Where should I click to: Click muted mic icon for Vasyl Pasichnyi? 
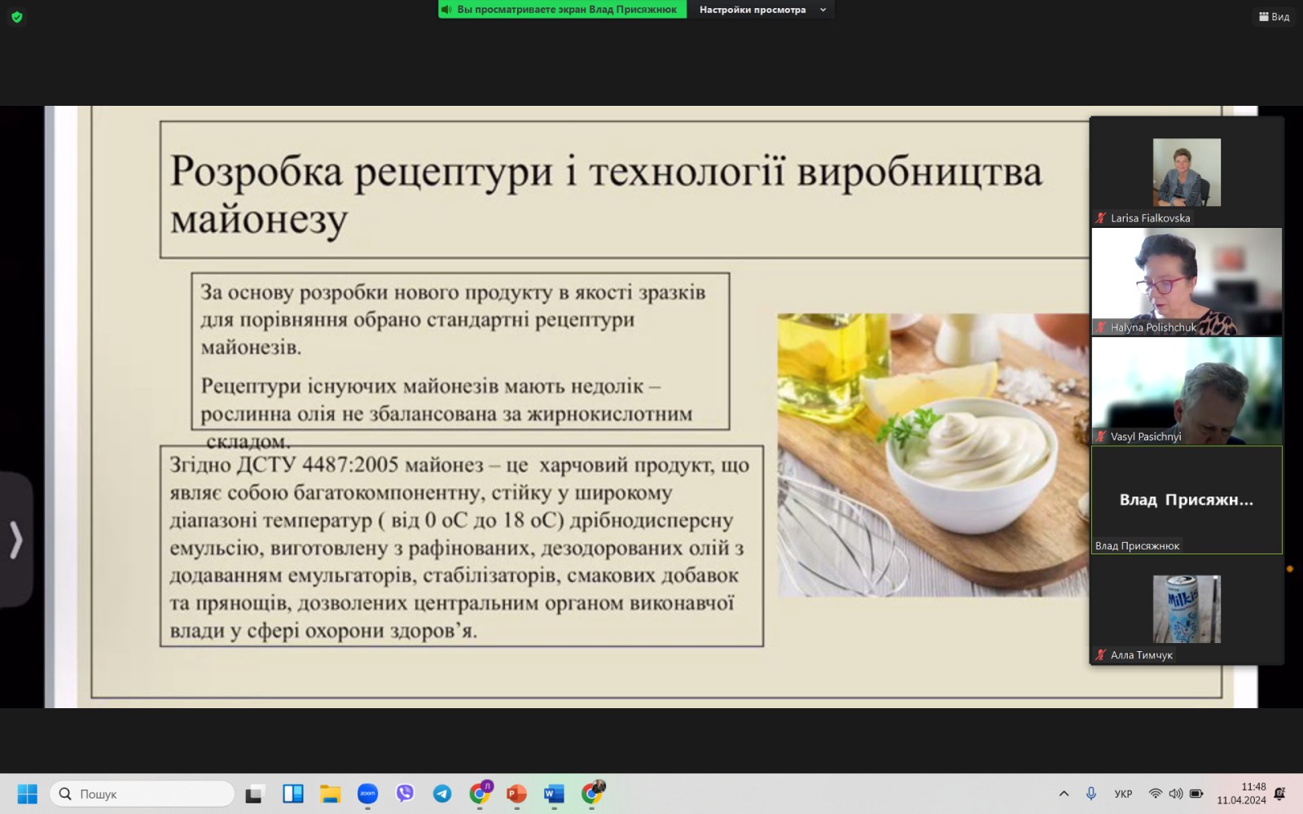coord(1100,436)
